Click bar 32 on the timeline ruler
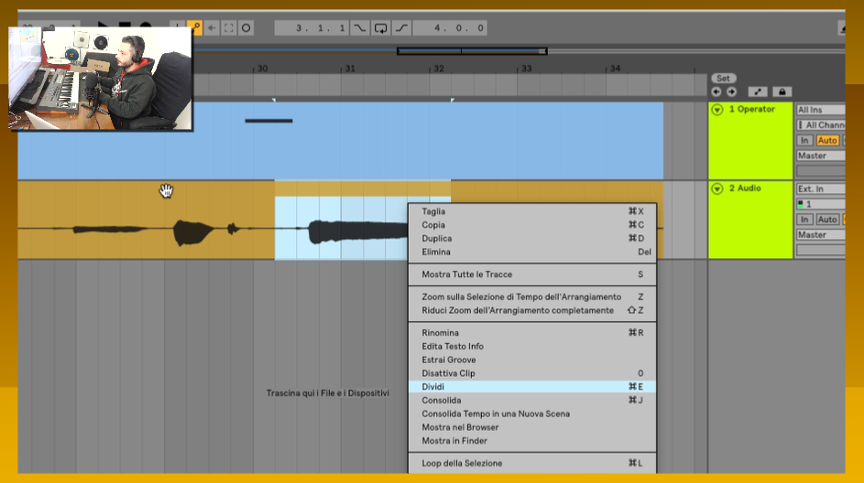The height and width of the screenshot is (483, 864). coord(438,70)
